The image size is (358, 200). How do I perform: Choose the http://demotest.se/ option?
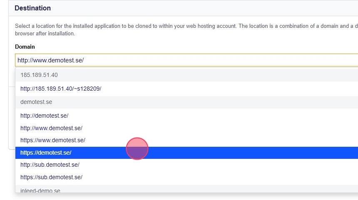(x=44, y=116)
